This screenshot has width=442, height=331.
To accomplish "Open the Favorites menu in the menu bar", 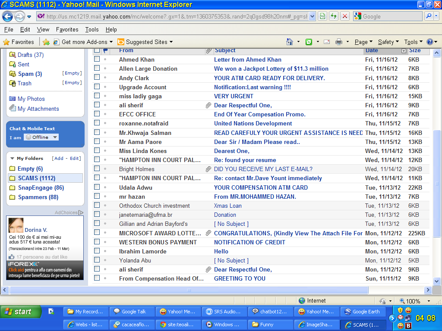I will 67,30.
